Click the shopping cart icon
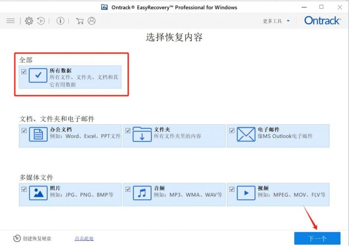The height and width of the screenshot is (246, 349). click(80, 21)
